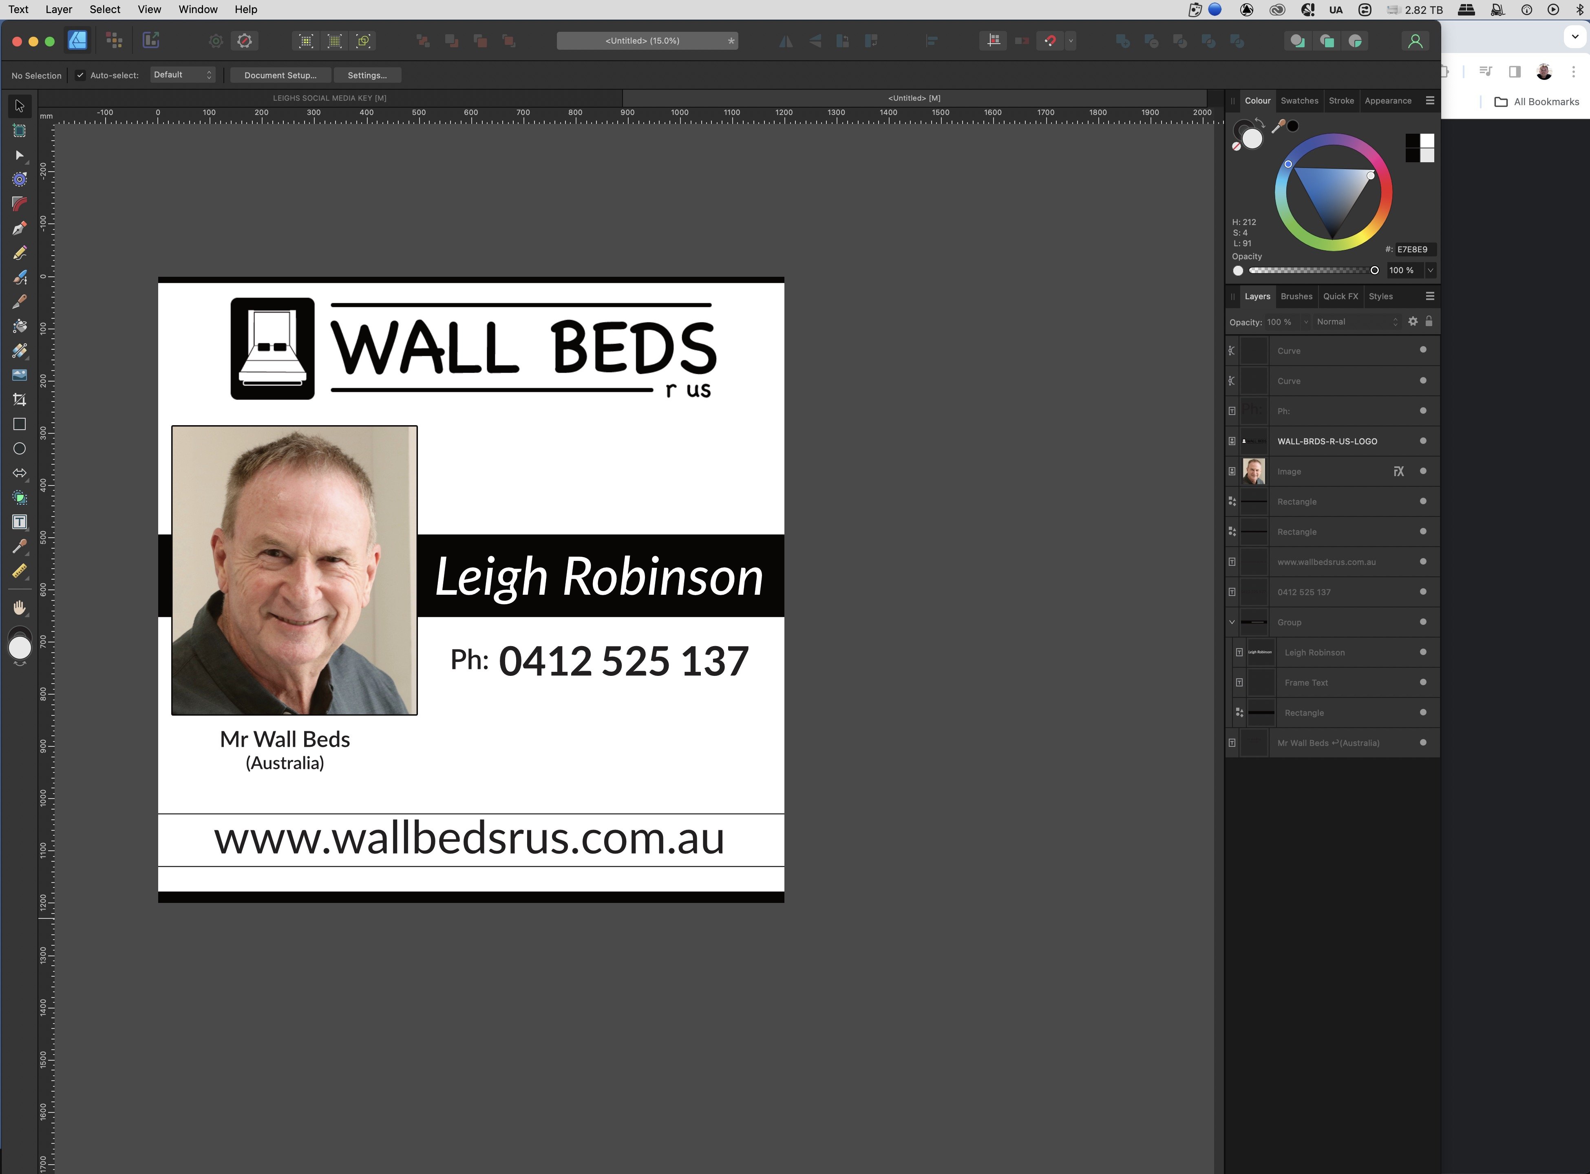This screenshot has height=1174, width=1590.
Task: Hide the 0412 525 137 layer
Action: (x=1423, y=592)
